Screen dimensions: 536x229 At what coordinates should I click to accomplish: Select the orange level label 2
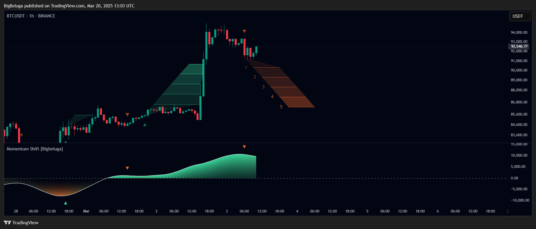255,77
